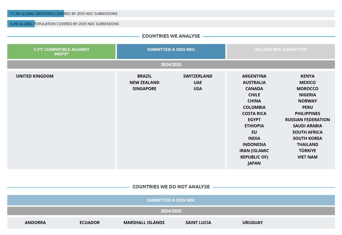Viewport: 342px width, 235px height.
Task: Click 'Submitted a 2035 NDC' header above Brazil
Action: (171, 51)
